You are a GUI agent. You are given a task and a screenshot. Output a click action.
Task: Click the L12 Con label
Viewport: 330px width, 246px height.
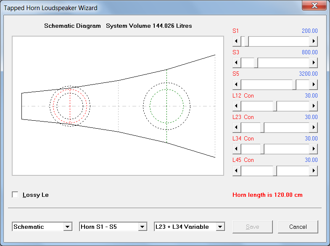click(243, 95)
